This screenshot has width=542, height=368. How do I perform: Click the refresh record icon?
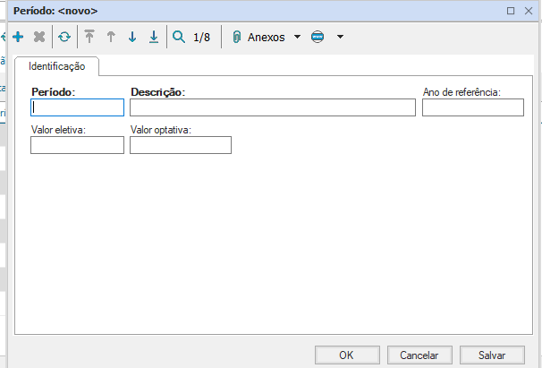tap(64, 38)
